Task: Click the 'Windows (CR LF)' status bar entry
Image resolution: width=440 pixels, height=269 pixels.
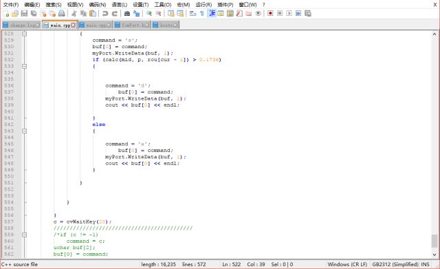Action: 347,264
